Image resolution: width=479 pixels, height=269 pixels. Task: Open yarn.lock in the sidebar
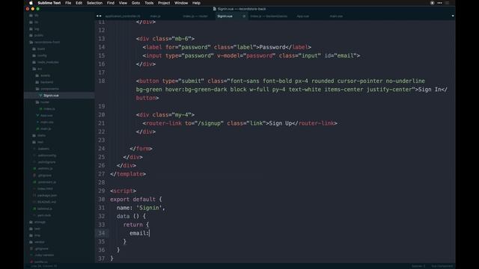pos(44,215)
